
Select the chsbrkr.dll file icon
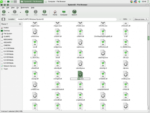[58, 32]
